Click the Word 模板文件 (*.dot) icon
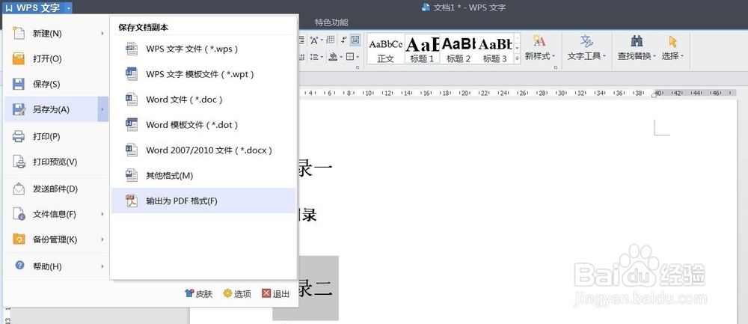 click(x=131, y=124)
